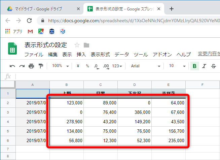Open the font size 10 dropdown
Screen dimensions: 220x160
(177, 66)
